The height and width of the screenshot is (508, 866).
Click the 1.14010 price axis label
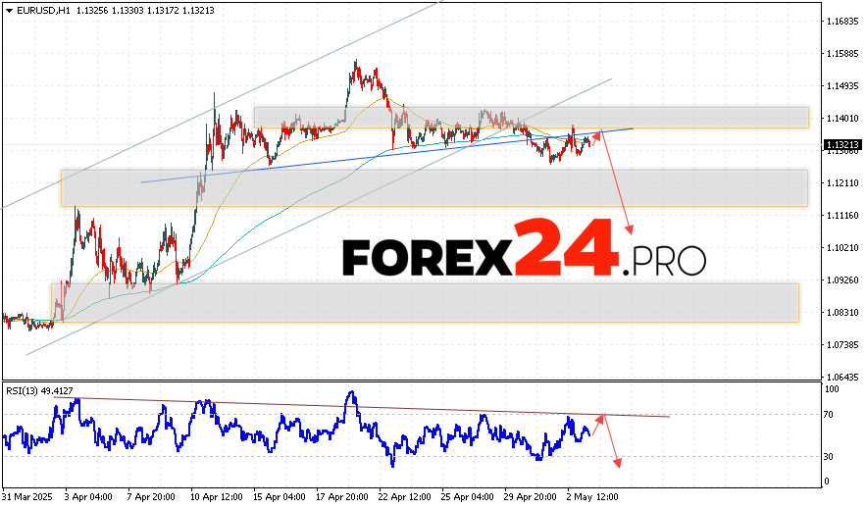842,118
